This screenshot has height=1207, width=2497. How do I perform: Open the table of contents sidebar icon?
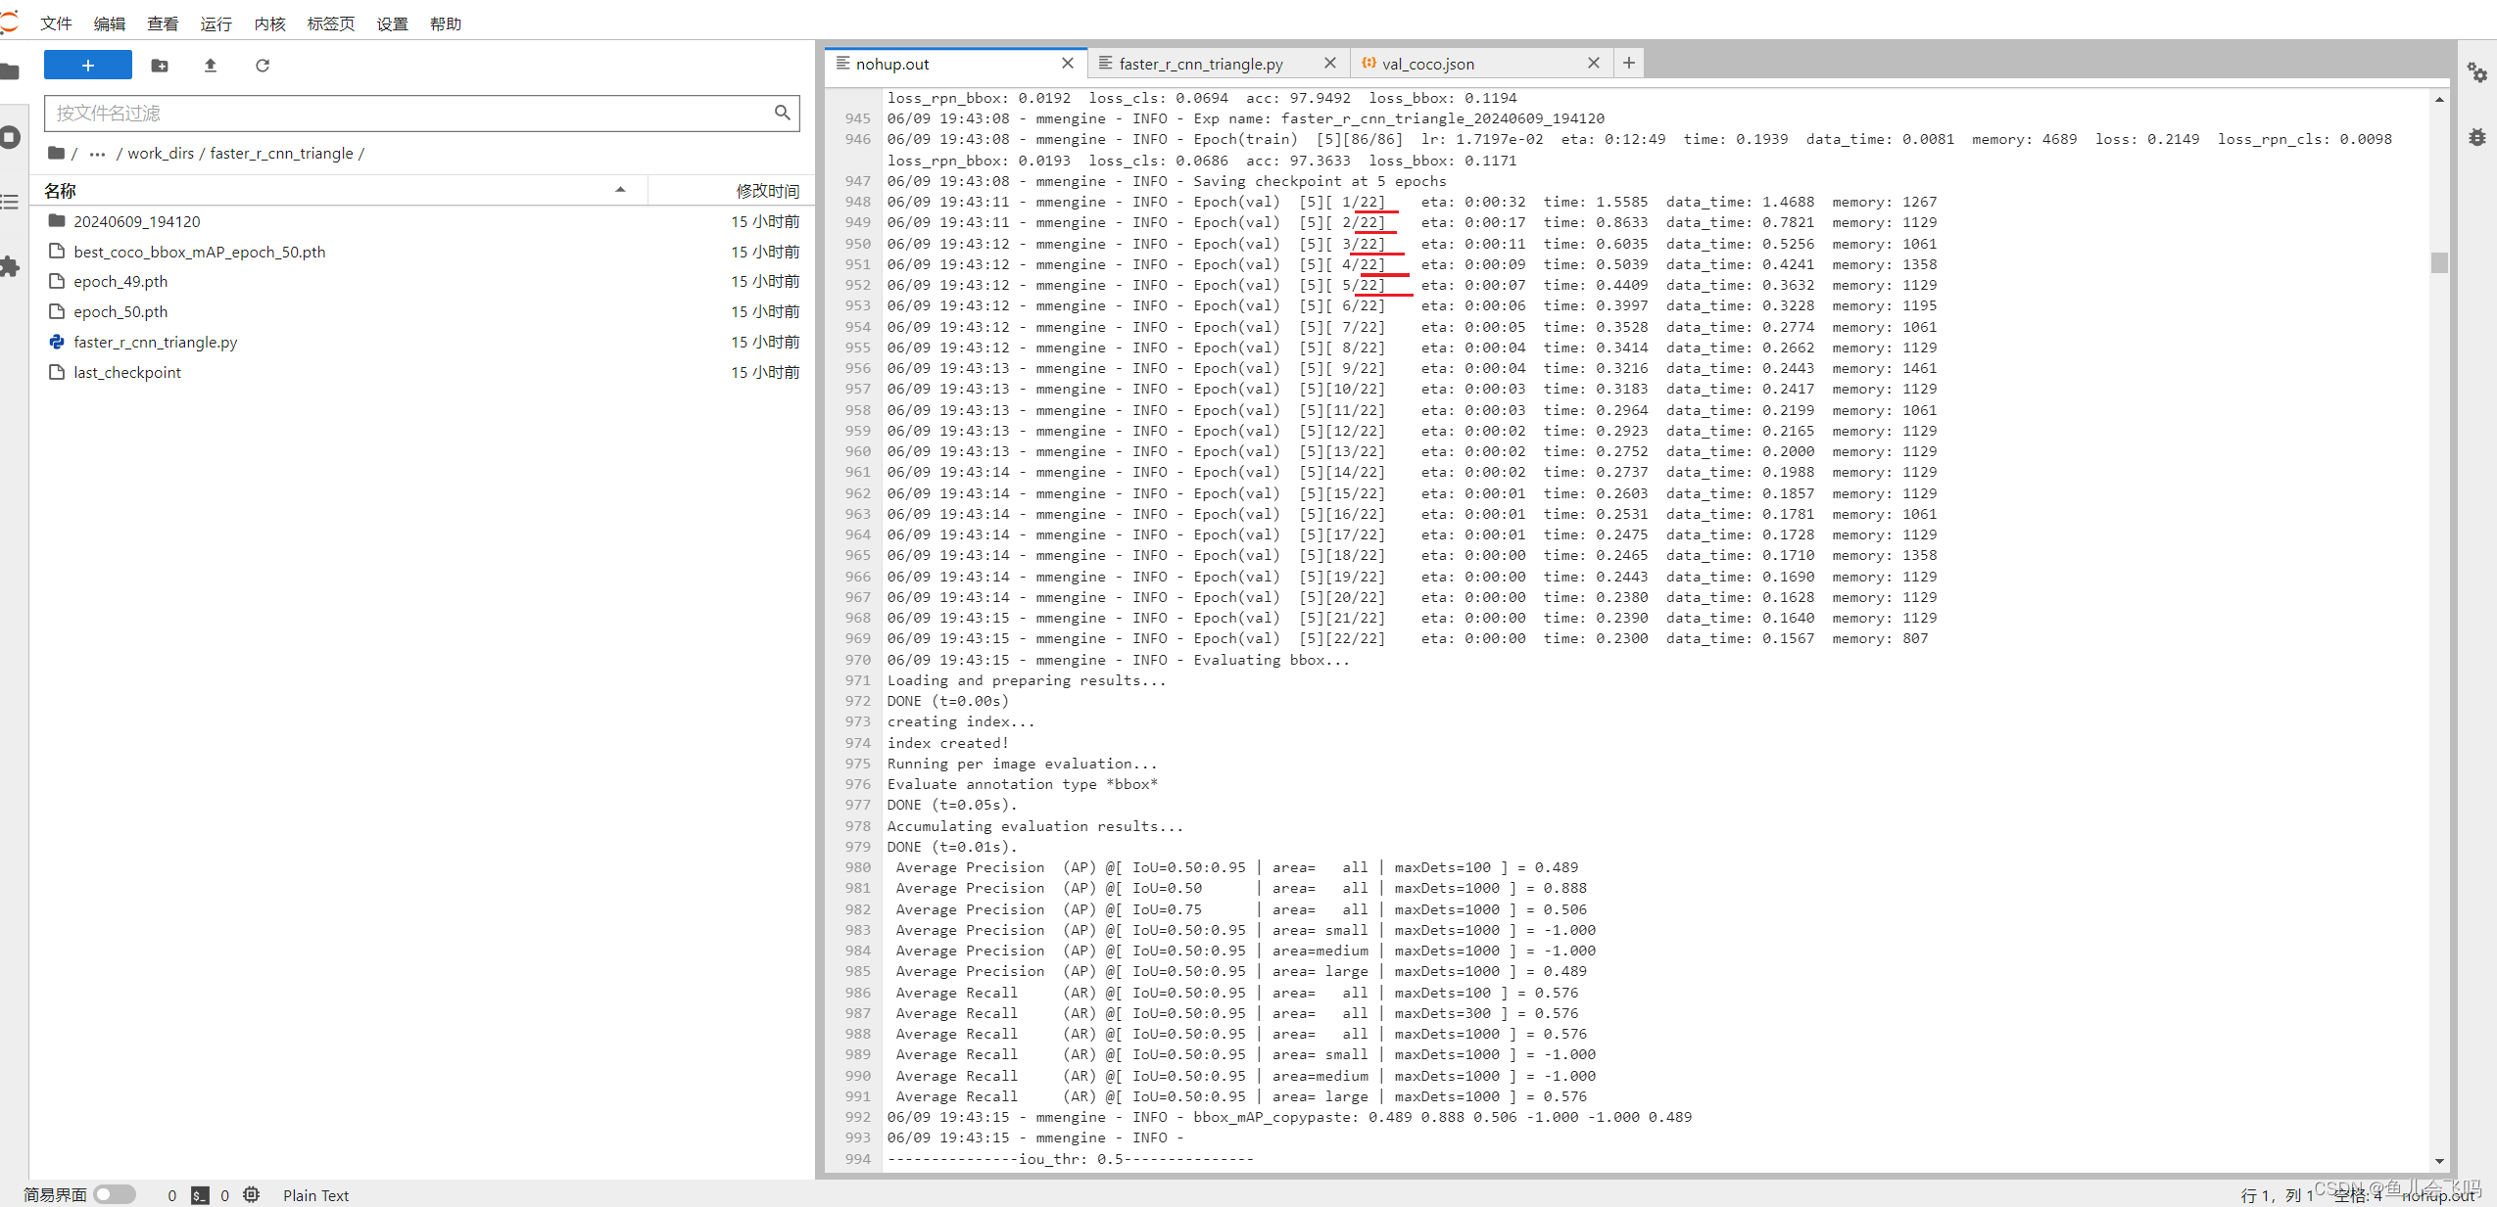(x=10, y=202)
